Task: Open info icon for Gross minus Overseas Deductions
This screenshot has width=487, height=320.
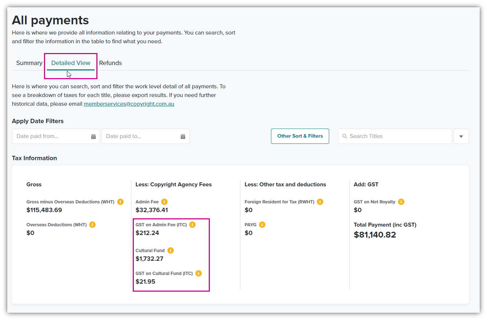Action: (x=120, y=202)
